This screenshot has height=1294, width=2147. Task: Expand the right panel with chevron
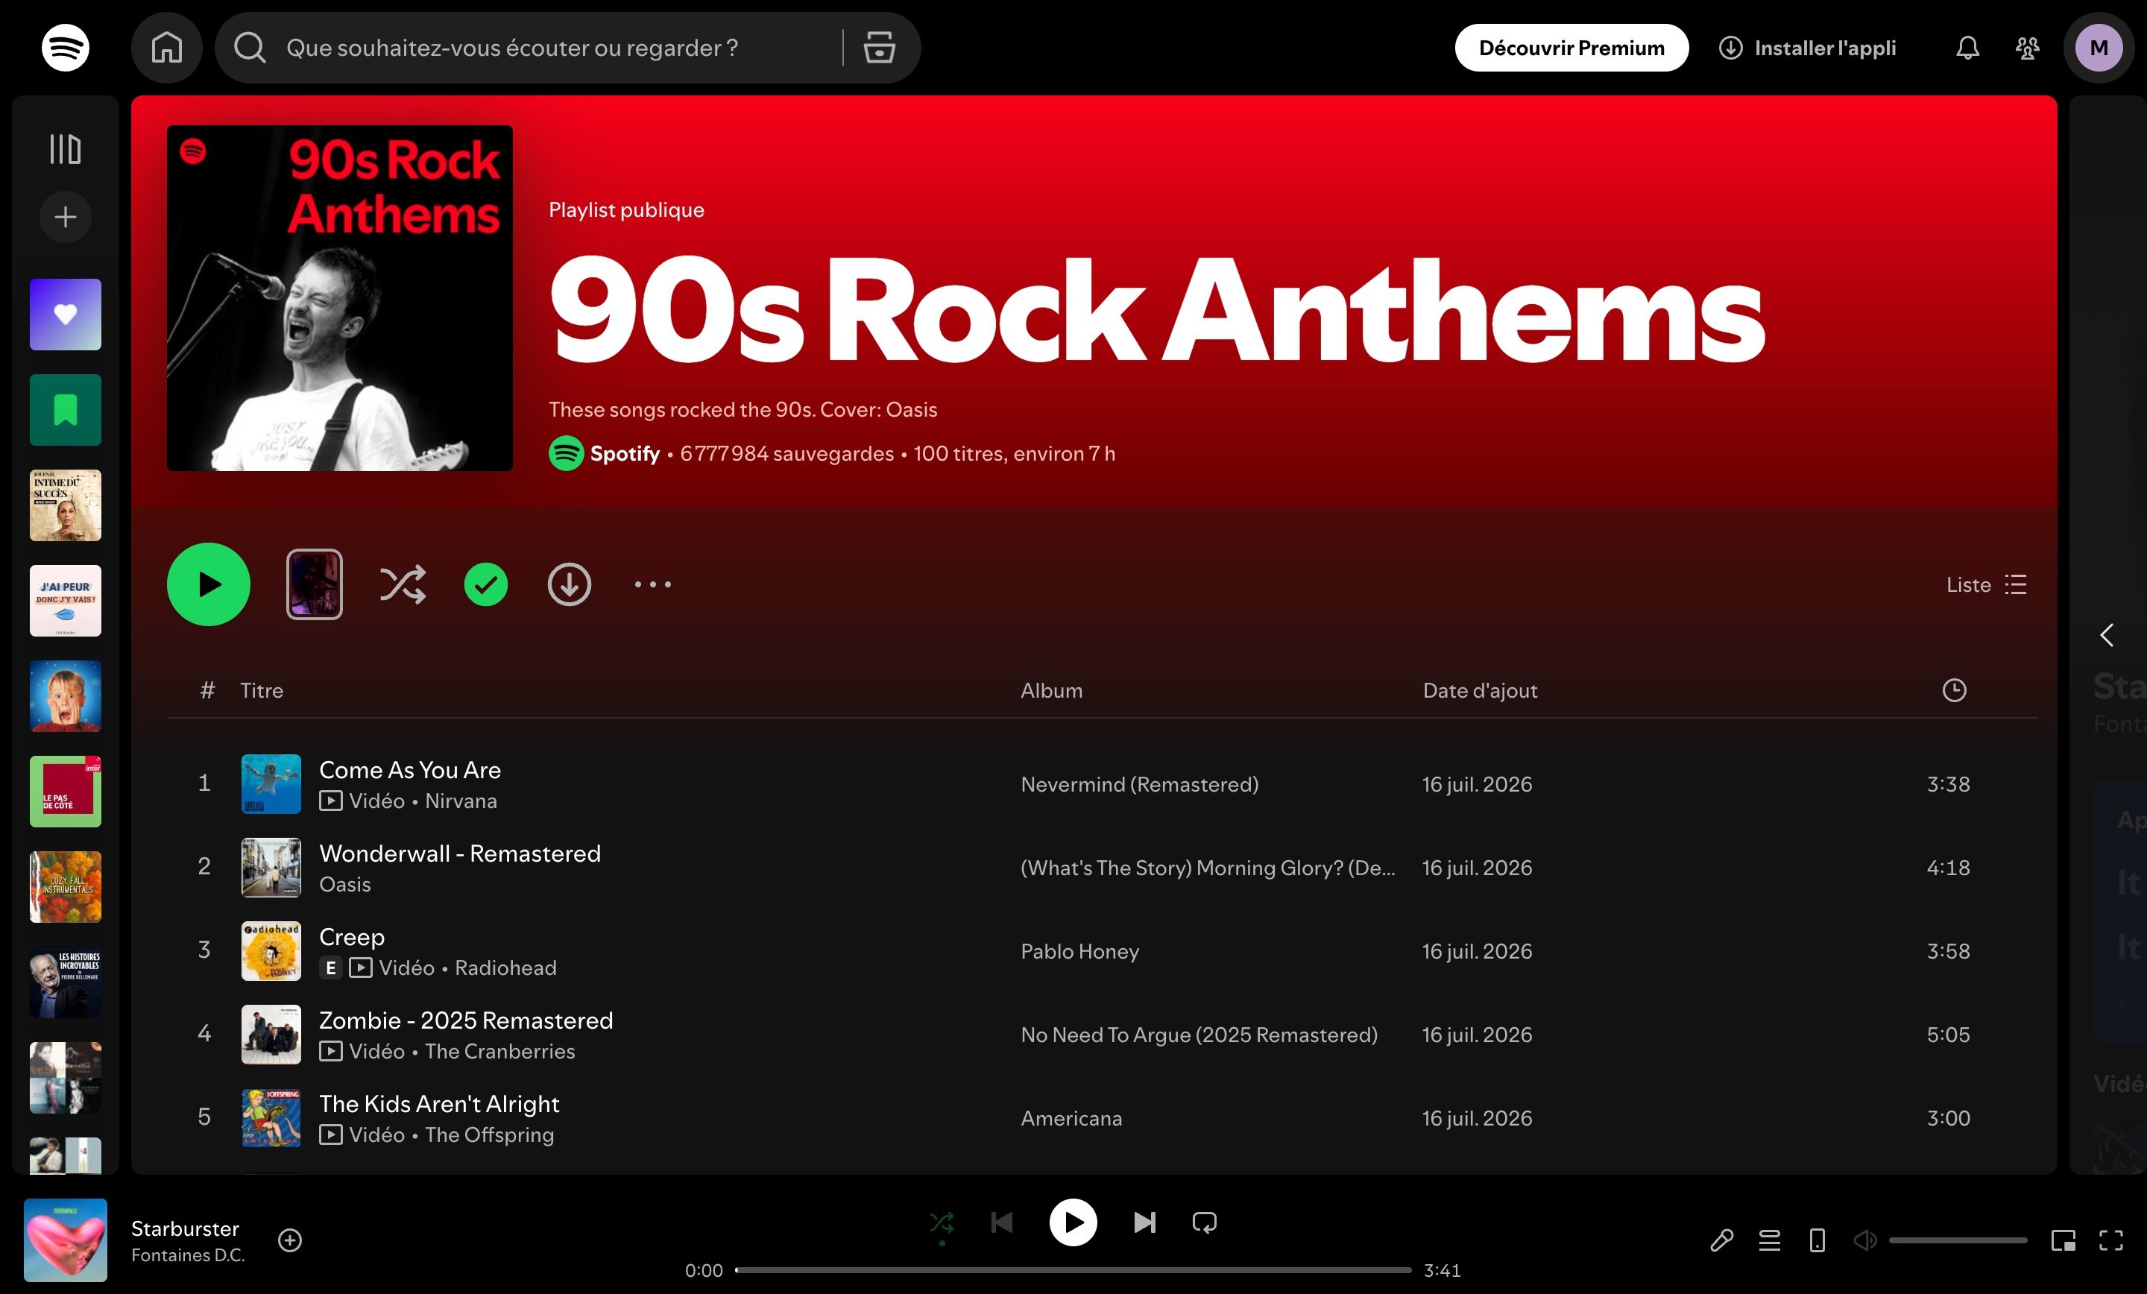tap(2107, 635)
